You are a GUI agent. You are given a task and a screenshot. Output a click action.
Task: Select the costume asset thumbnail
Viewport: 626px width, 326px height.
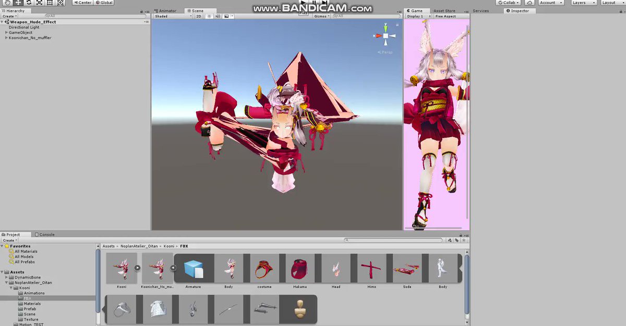point(264,269)
